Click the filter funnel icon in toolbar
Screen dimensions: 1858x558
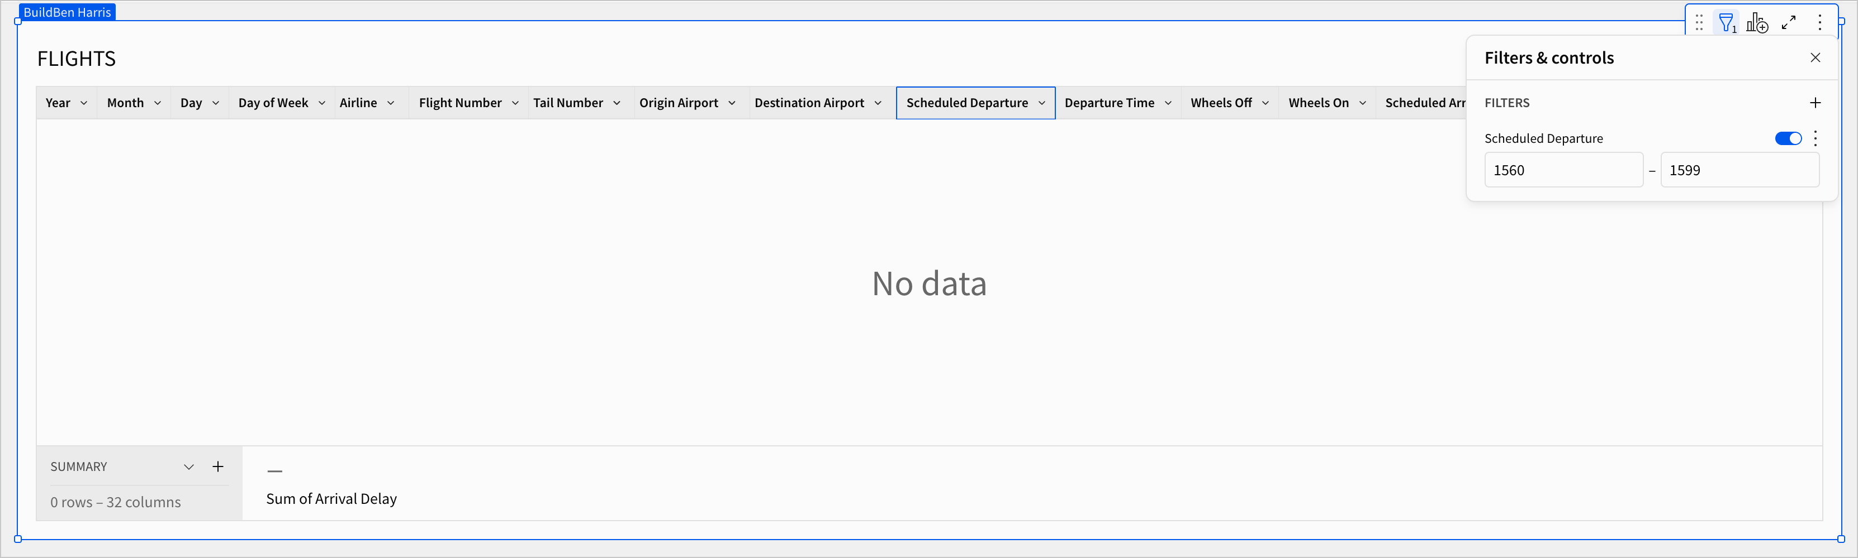[x=1726, y=23]
